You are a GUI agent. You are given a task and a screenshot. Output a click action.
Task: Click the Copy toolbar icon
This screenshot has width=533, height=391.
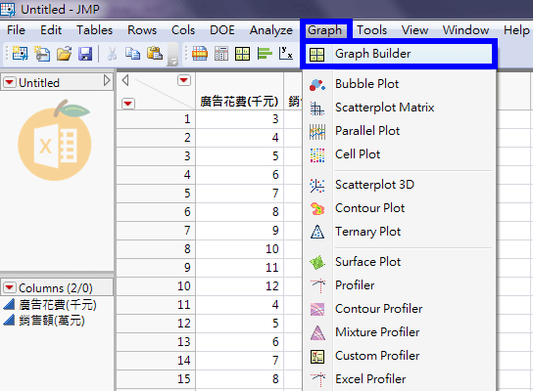coord(132,54)
